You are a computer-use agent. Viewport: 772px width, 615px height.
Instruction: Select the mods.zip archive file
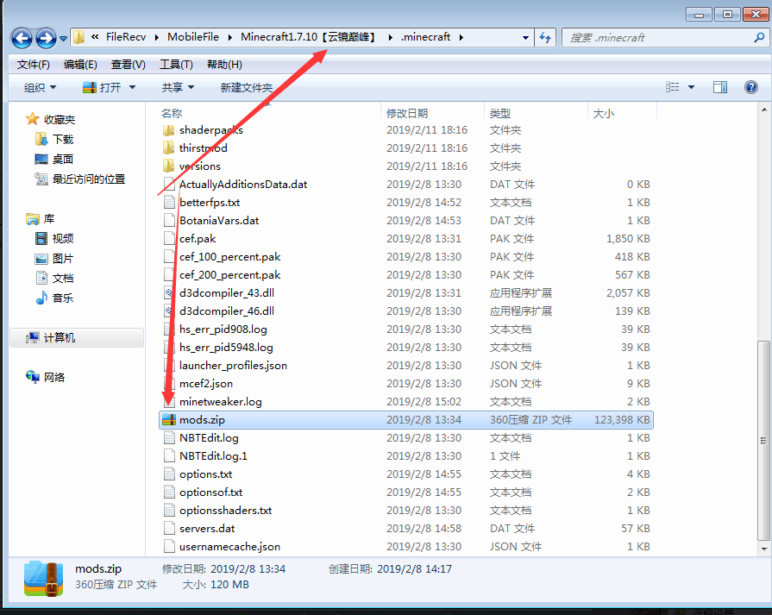[x=202, y=420]
